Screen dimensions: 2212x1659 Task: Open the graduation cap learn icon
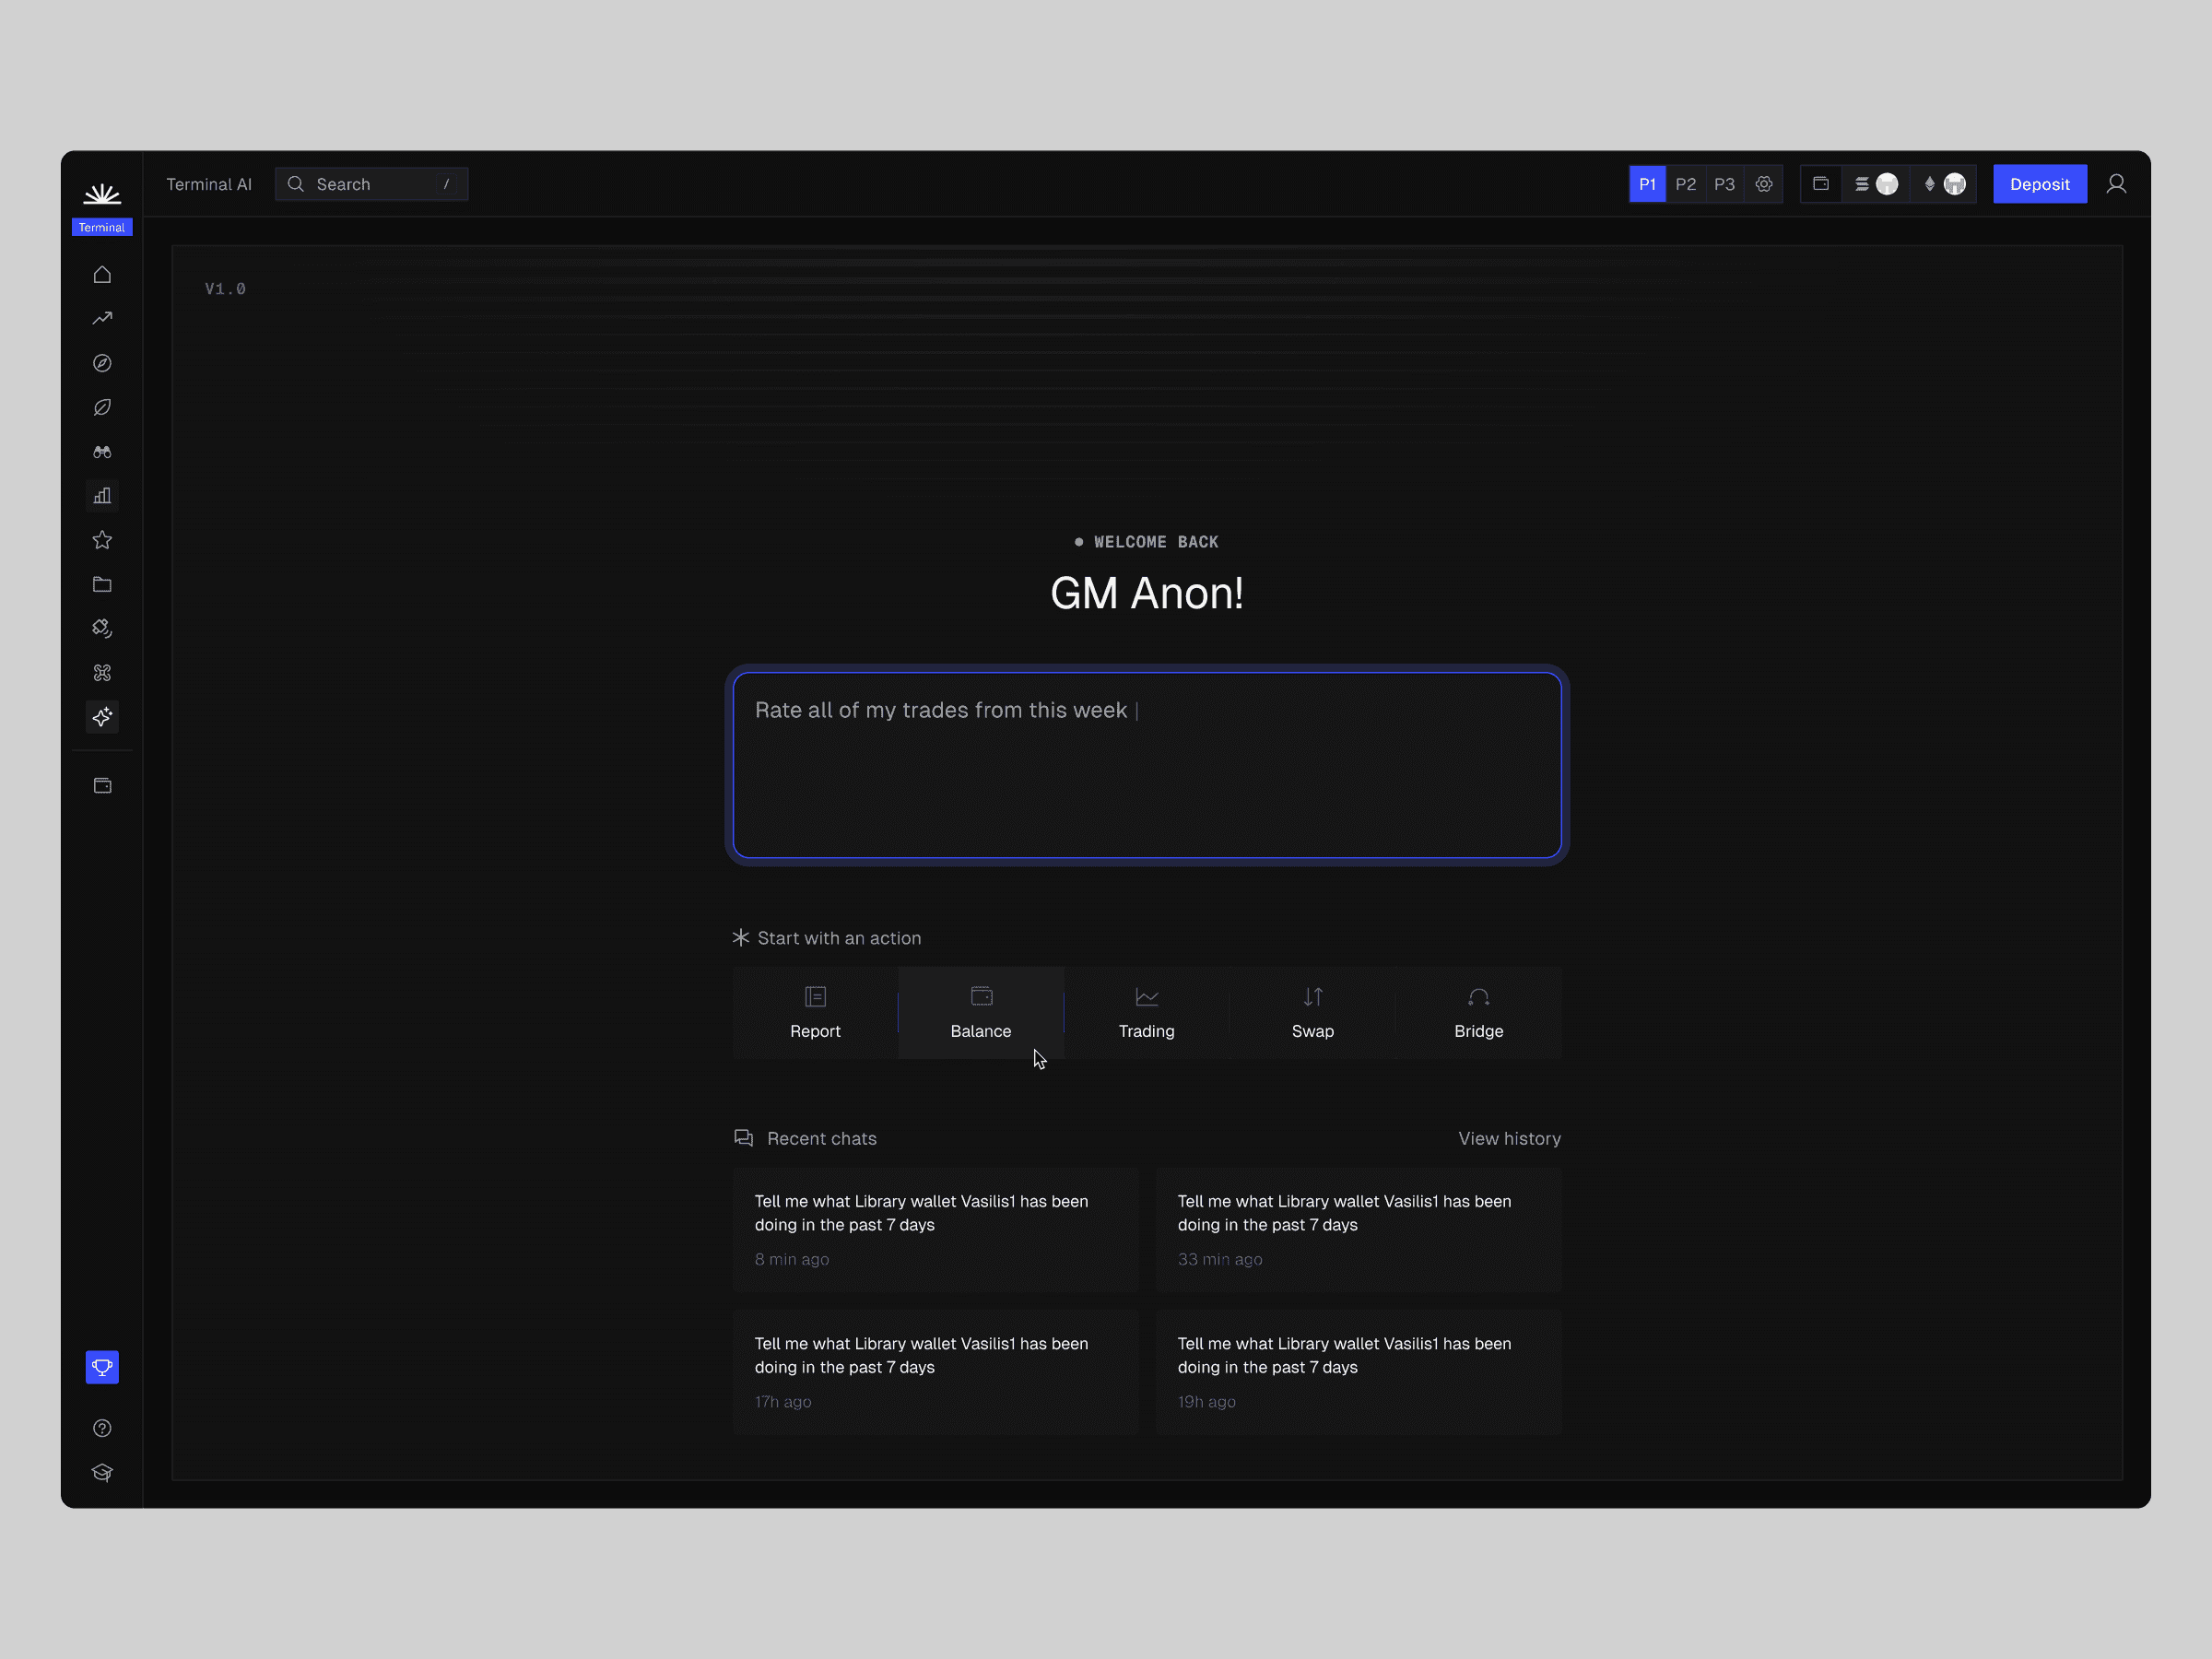coord(102,1472)
